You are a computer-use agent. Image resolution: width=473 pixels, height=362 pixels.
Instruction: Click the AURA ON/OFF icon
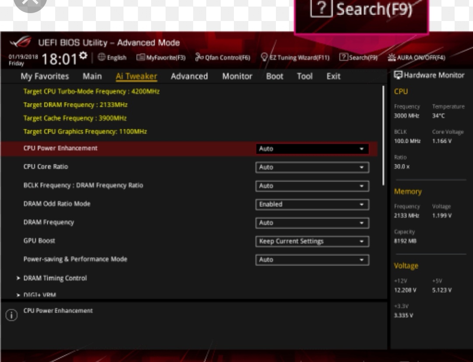coord(392,57)
